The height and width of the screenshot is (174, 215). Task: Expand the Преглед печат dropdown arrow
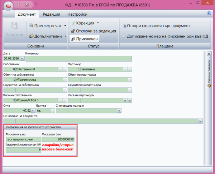point(65,26)
